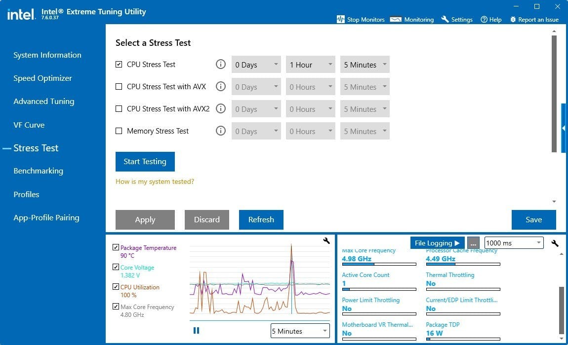Viewport: 568px width, 345px height.
Task: Open graph settings wrench icon
Action: point(326,241)
